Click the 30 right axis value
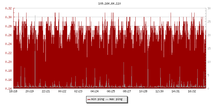The width and height of the screenshot is (214, 107). click(209, 8)
